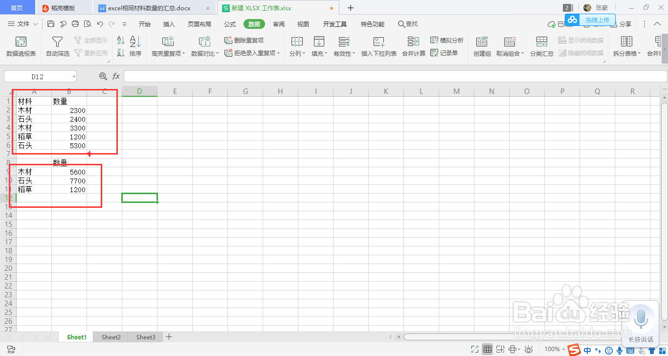Expand the 数据对比 dropdown

(x=218, y=54)
